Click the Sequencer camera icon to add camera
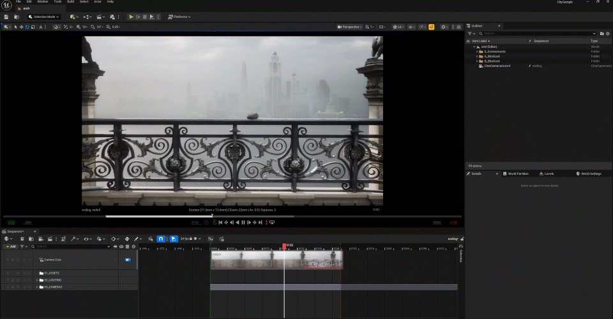613x319 pixels. (x=41, y=239)
